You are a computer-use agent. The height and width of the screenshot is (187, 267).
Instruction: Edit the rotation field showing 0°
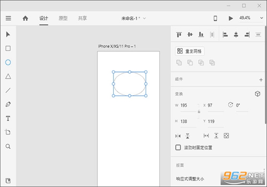(x=242, y=106)
